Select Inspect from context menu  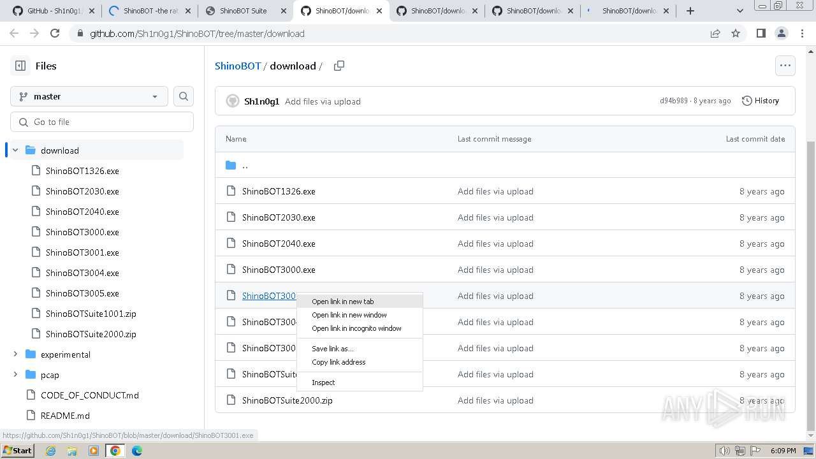pos(360,382)
